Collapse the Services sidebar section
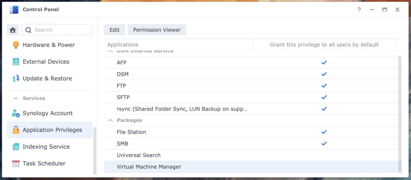The height and width of the screenshot is (180, 411). (16, 98)
